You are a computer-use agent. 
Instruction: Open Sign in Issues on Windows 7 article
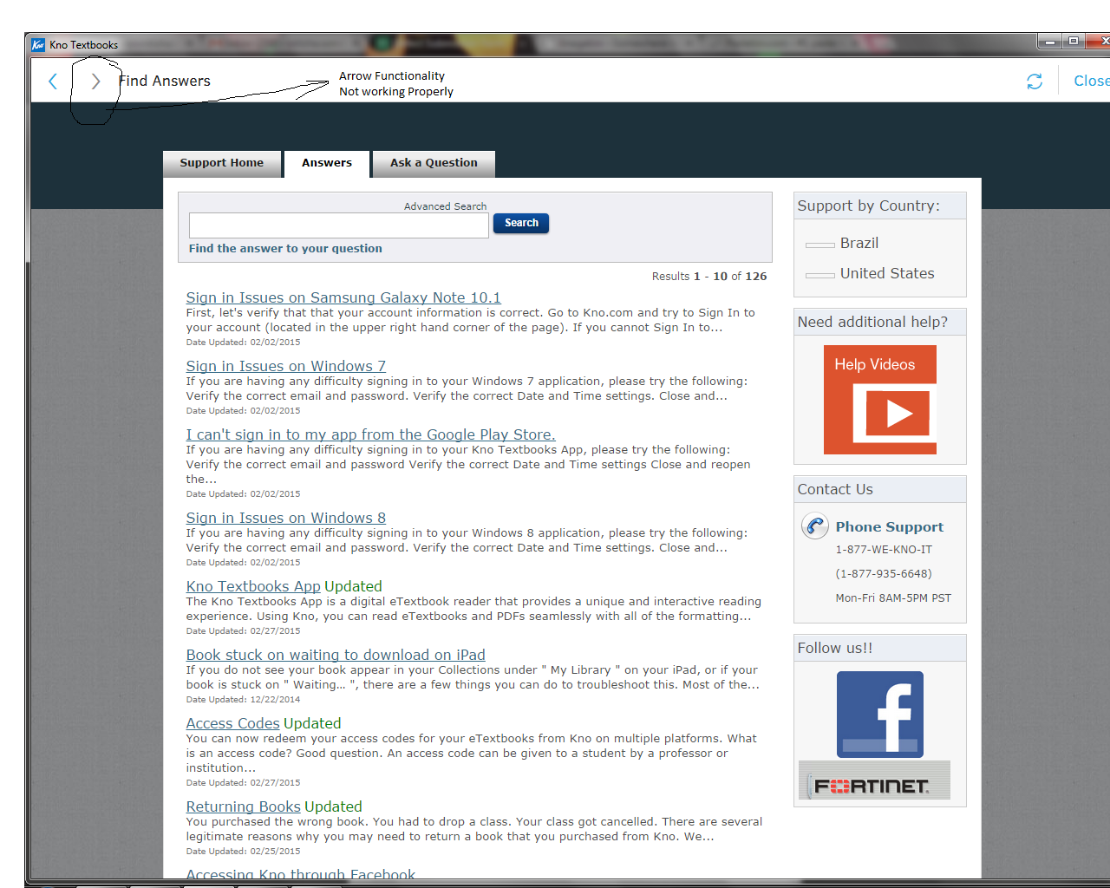285,366
